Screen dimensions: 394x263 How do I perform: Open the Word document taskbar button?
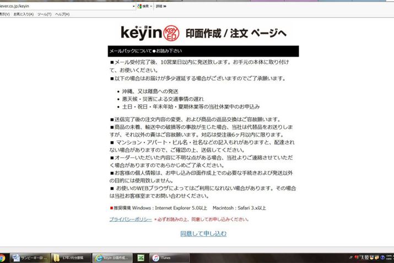click(30, 258)
